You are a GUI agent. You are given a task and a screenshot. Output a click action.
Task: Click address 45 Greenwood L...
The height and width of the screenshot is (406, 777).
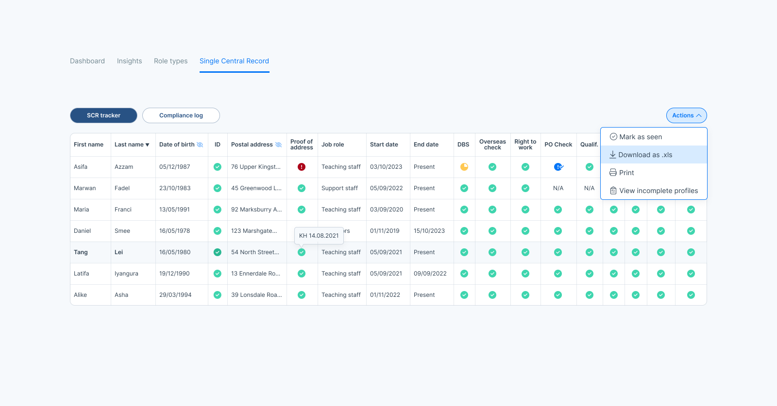point(256,188)
